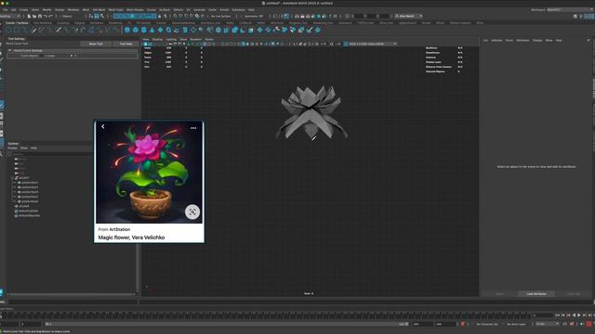Toggle Snap to Curves magnet icon
595x334 pixels.
pos(180,17)
